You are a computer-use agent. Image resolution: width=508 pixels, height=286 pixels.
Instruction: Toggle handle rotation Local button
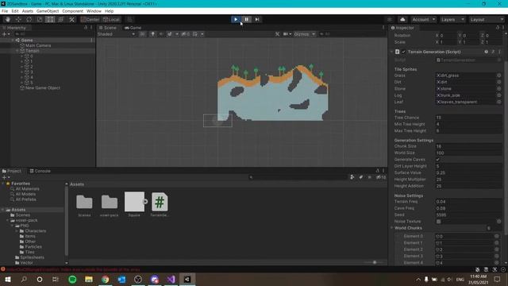click(111, 19)
